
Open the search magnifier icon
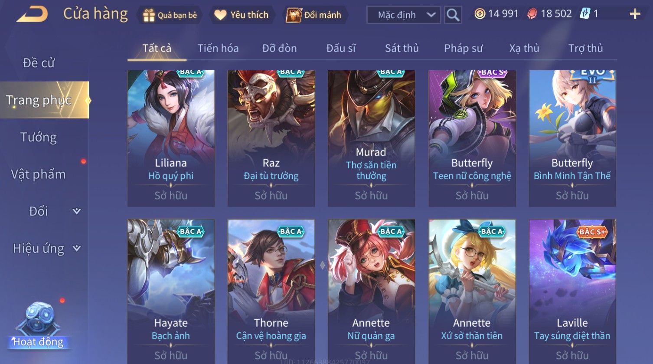[453, 15]
